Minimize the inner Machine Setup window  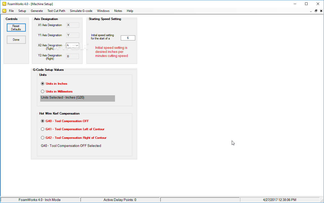[x=311, y=11]
